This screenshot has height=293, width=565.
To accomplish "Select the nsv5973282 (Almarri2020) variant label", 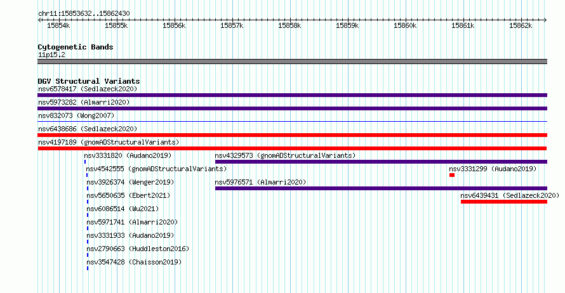I will 84,102.
